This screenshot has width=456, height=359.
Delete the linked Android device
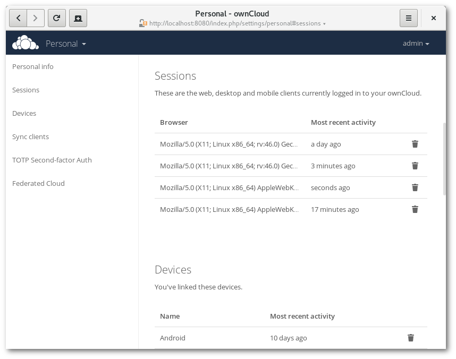(x=411, y=338)
